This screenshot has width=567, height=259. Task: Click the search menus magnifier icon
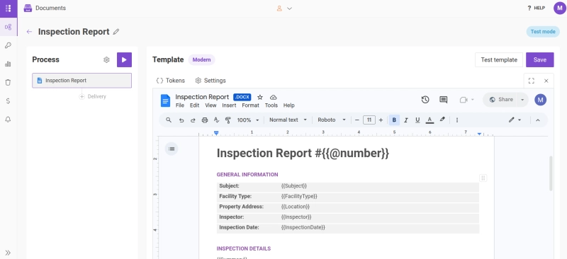tap(169, 120)
